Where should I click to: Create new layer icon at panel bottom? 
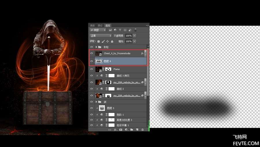pyautogui.click(x=137, y=130)
